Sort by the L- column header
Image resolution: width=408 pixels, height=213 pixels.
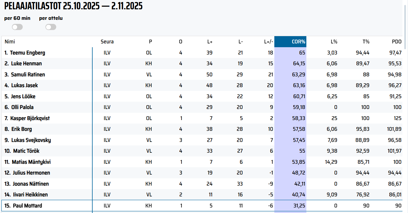pos(240,42)
